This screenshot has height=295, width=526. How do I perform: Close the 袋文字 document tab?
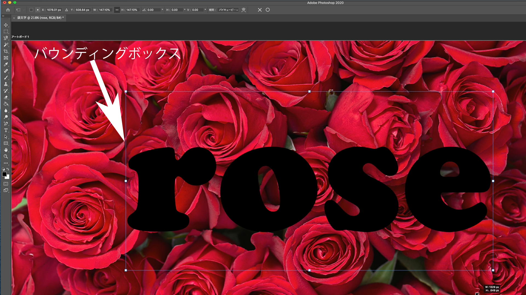pyautogui.click(x=14, y=18)
